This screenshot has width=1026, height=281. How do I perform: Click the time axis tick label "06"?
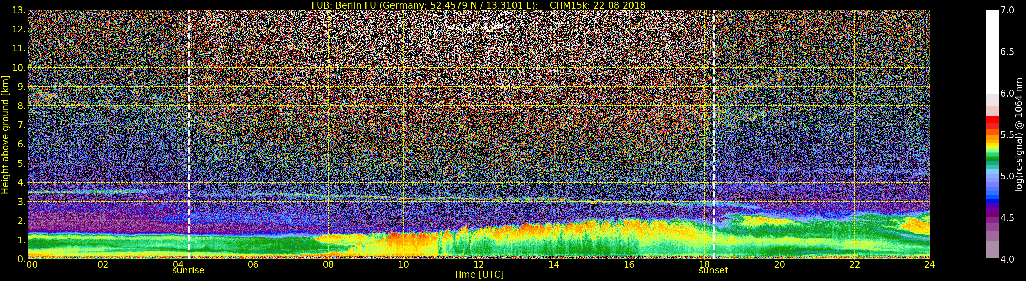tap(253, 265)
